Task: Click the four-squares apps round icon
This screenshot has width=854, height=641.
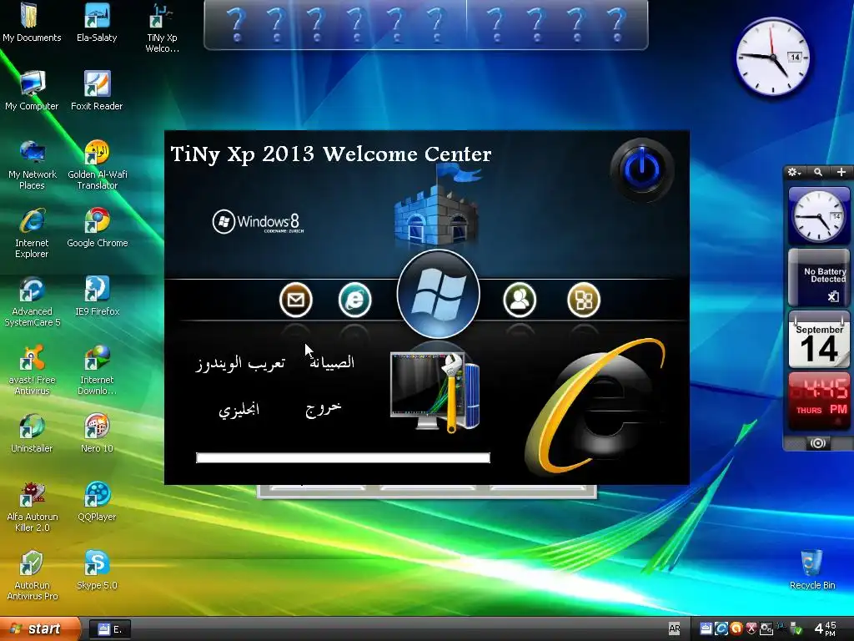Action: coord(584,300)
